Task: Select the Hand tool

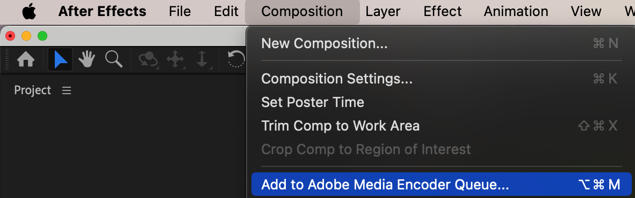Action: tap(86, 60)
